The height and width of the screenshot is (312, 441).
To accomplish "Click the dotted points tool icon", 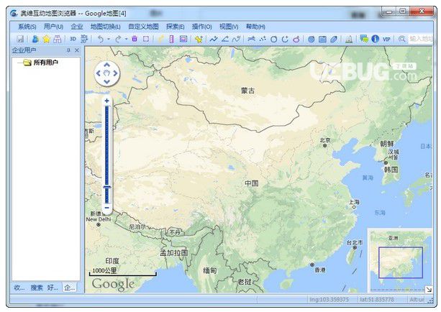I will click(x=263, y=39).
